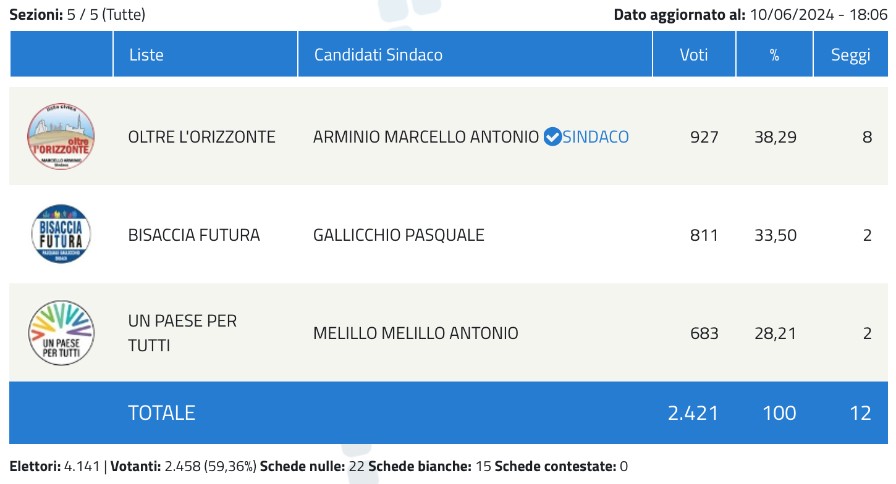896x484 pixels.
Task: Click the Seggi column header
Action: point(851,54)
